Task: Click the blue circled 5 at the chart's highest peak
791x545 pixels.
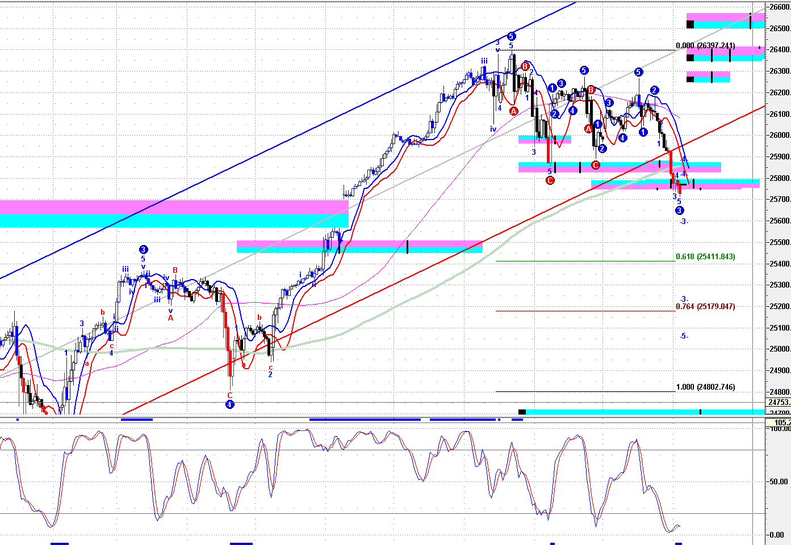Action: click(x=511, y=36)
